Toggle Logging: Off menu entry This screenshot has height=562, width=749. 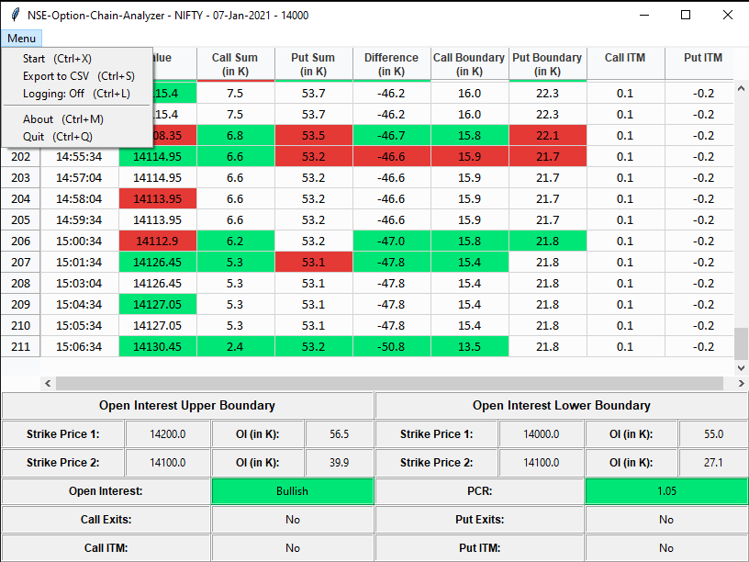(x=76, y=93)
